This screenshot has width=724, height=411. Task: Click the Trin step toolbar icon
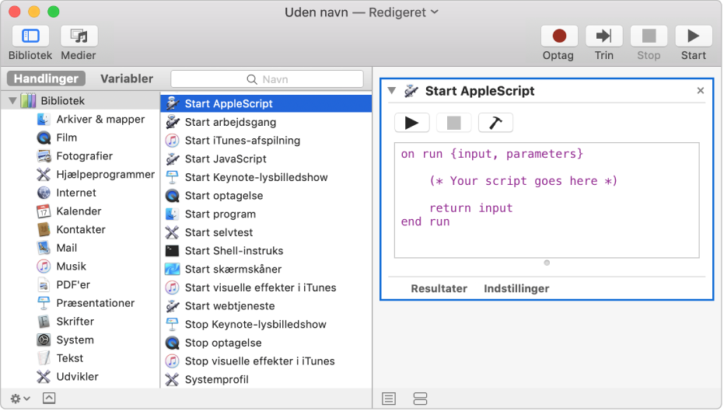click(603, 37)
